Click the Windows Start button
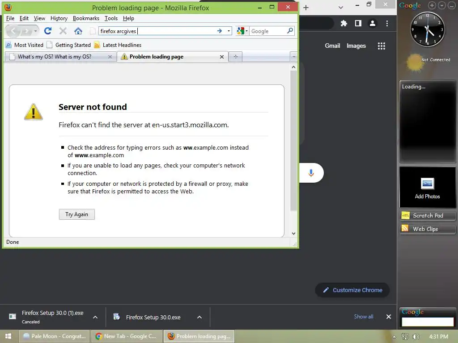The image size is (458, 343). [8, 336]
